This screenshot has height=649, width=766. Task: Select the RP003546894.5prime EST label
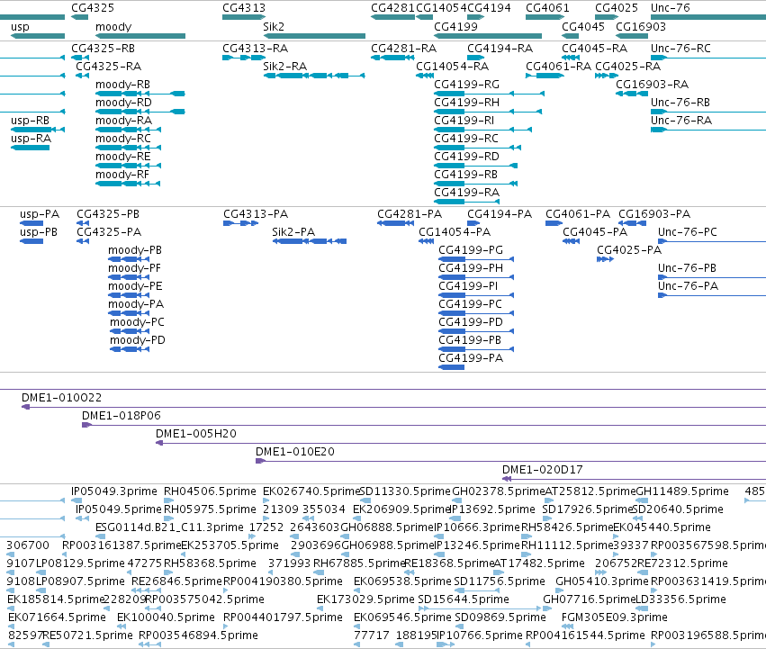point(198,635)
